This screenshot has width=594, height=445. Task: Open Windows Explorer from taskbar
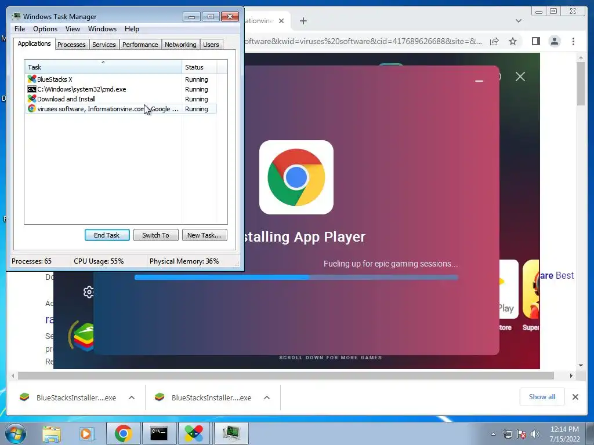tap(52, 433)
